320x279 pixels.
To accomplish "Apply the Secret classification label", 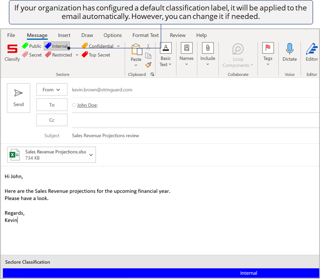I will [x=32, y=55].
